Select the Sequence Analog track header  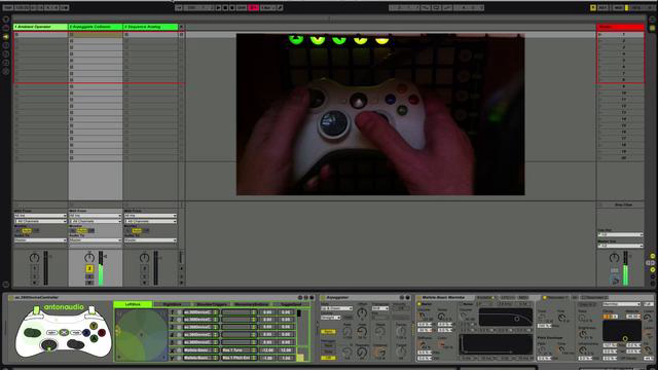pyautogui.click(x=151, y=27)
